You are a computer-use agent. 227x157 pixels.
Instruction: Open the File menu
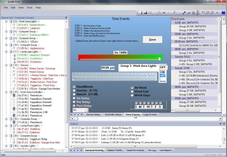pyautogui.click(x=6, y=8)
